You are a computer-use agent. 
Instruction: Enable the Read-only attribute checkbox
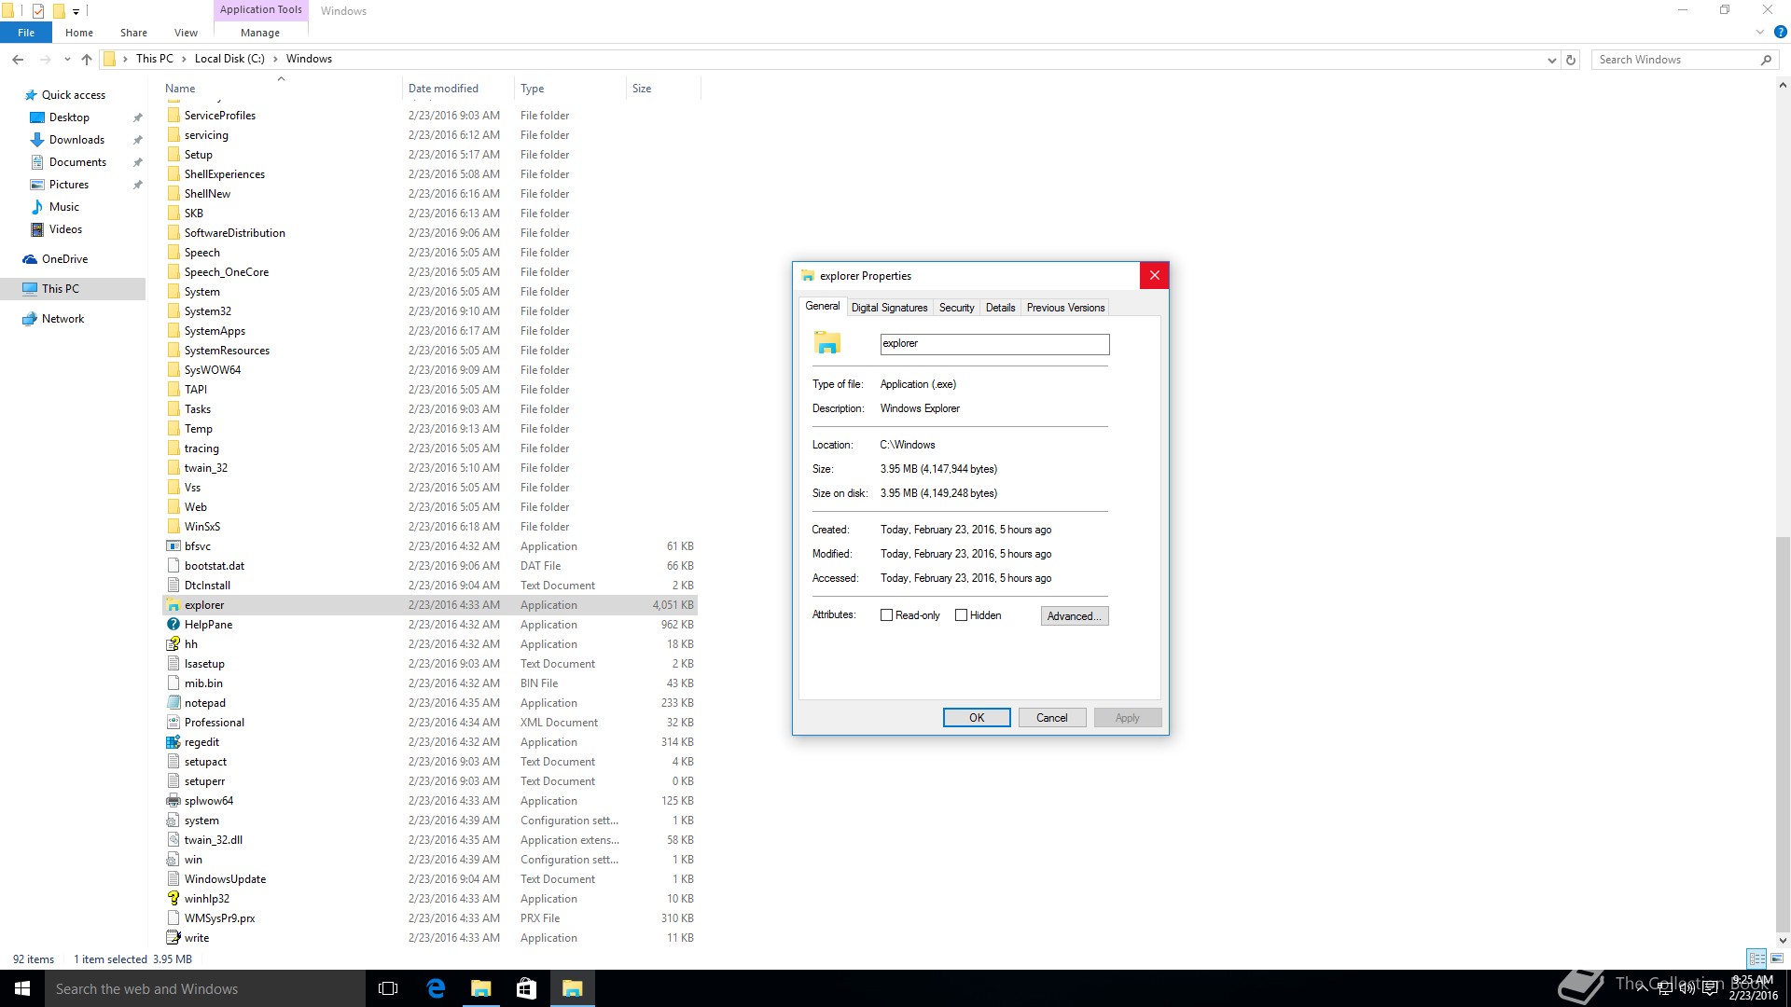[x=886, y=615]
